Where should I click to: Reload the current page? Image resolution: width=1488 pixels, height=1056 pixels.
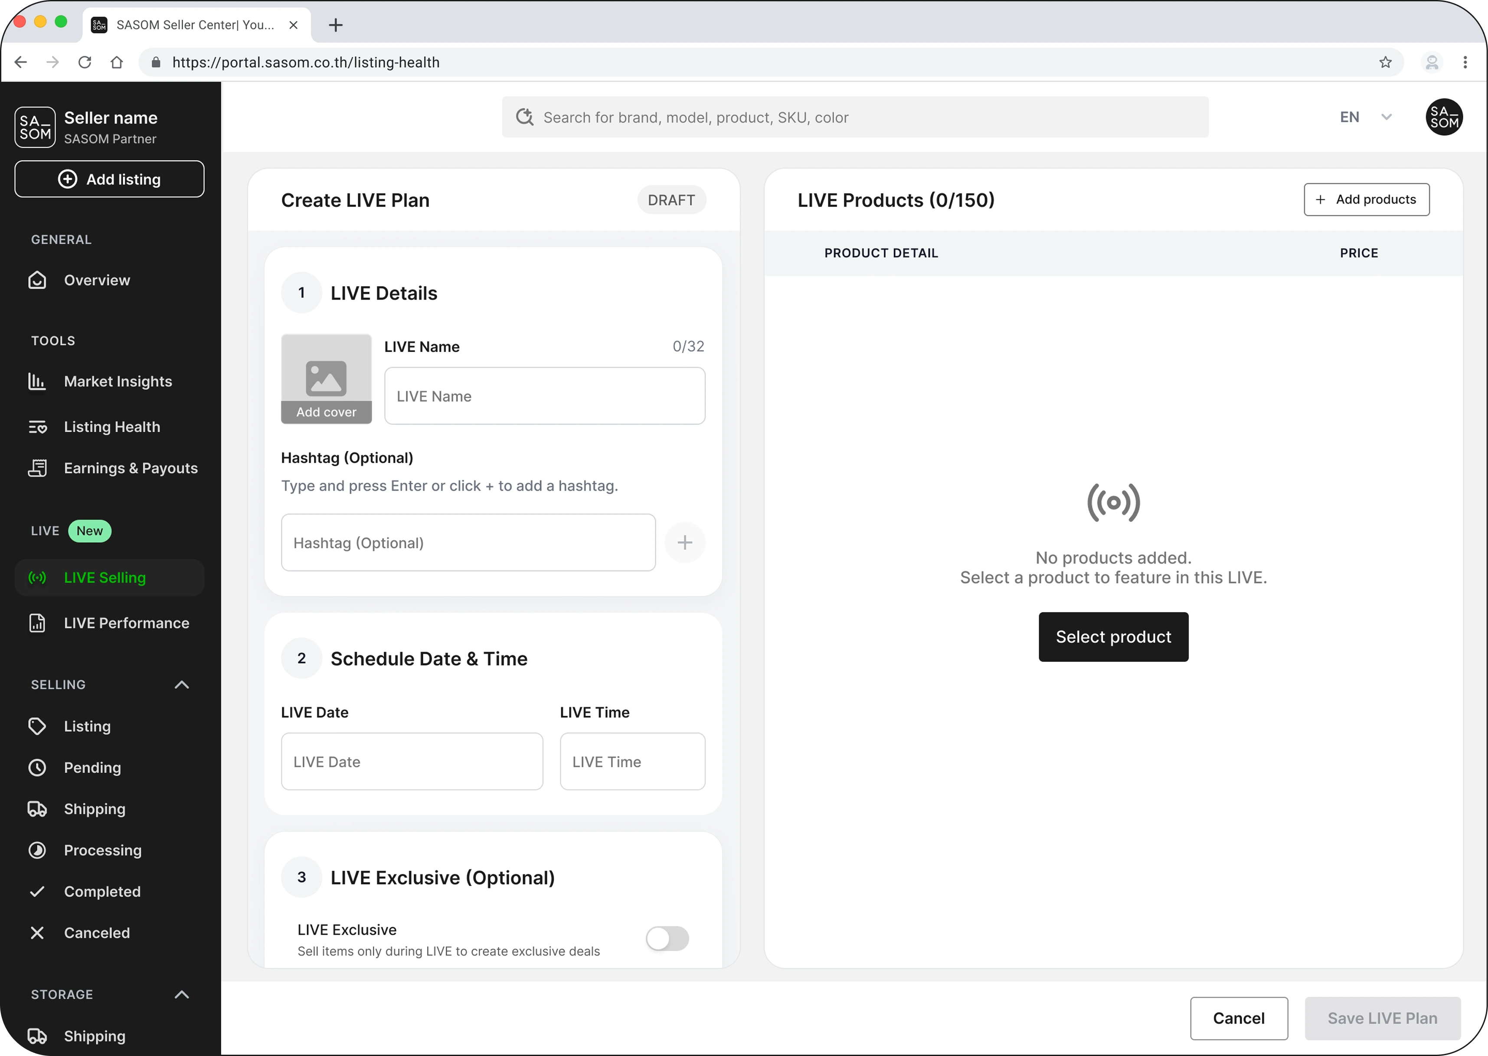pos(85,62)
